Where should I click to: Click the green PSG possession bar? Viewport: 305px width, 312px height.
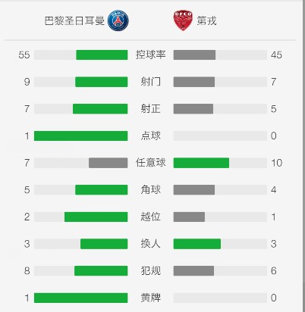(x=102, y=55)
